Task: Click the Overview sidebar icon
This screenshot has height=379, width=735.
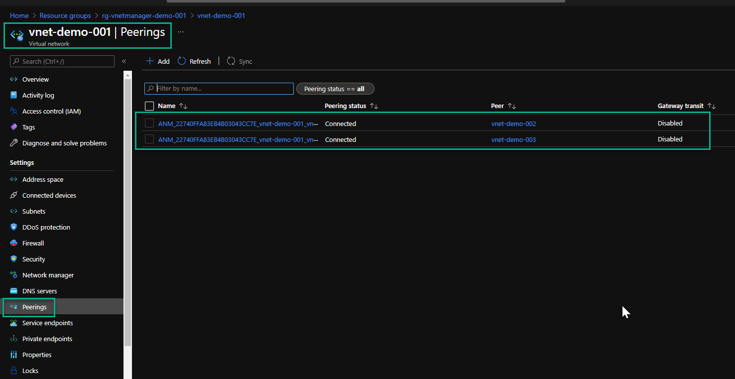Action: point(14,79)
